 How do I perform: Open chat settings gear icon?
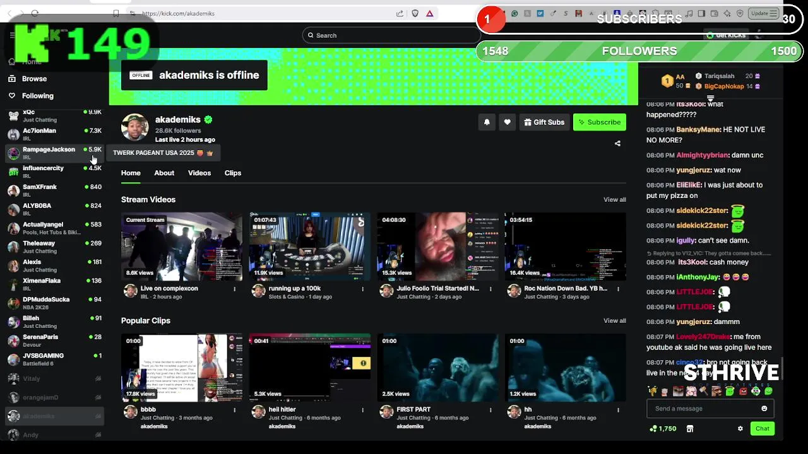click(x=740, y=429)
